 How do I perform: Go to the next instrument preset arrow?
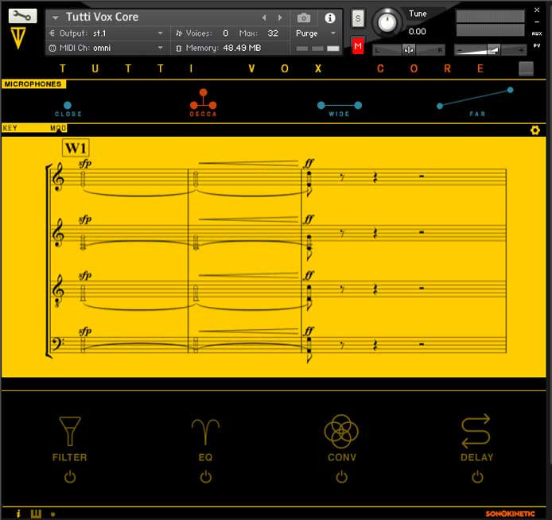[280, 17]
